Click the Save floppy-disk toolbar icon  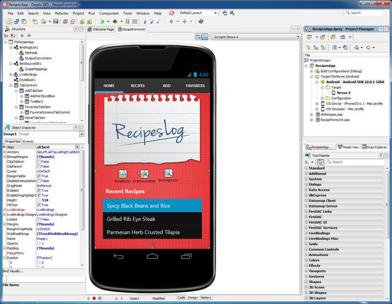pos(56,22)
